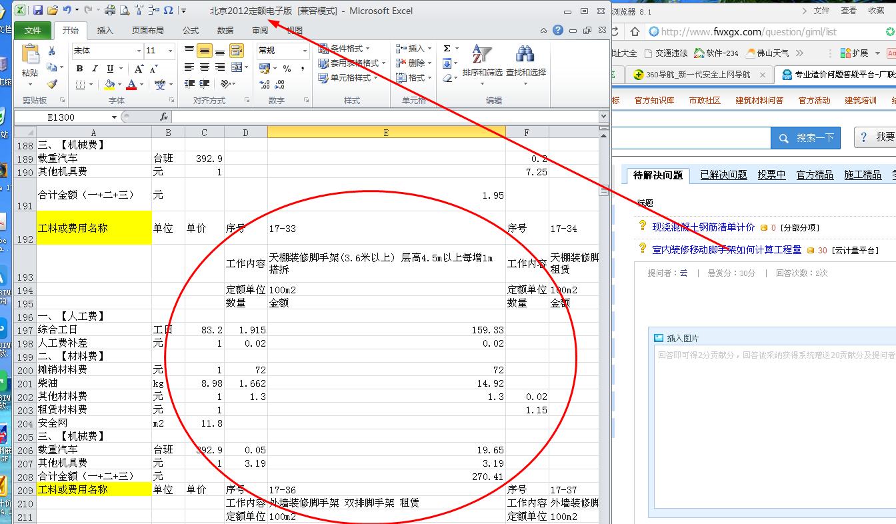
Task: Increase decimal places
Action: point(265,85)
